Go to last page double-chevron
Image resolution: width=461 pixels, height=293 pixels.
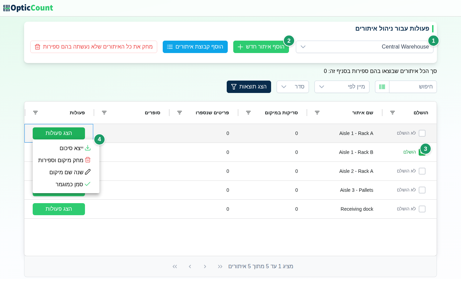coord(175,266)
